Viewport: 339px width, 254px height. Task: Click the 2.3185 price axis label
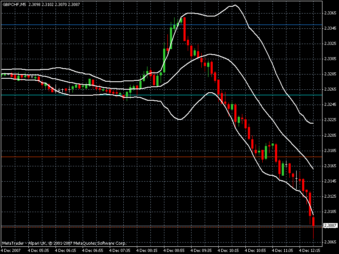(x=330, y=150)
